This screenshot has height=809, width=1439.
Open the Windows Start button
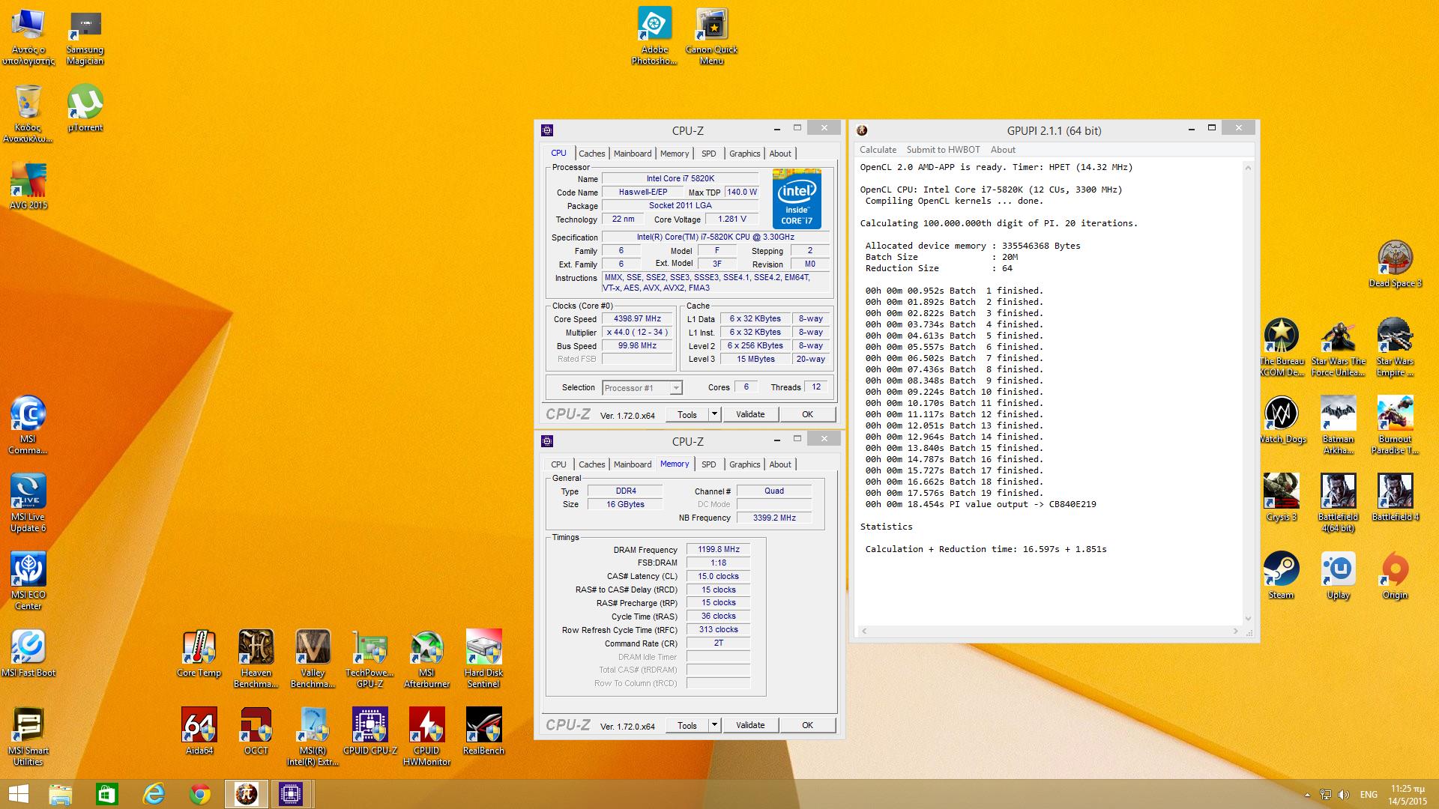(x=19, y=794)
